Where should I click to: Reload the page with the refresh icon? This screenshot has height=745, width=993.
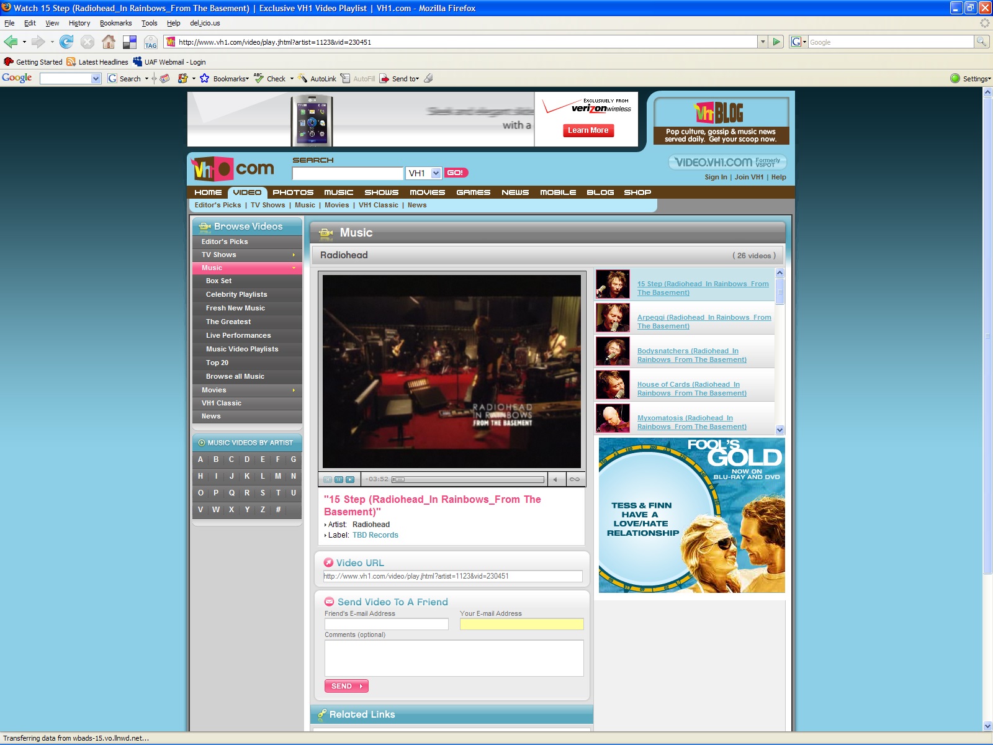tap(66, 42)
